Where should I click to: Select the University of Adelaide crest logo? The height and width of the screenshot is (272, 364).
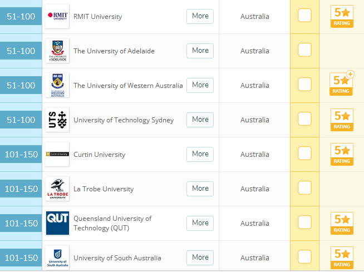57,51
